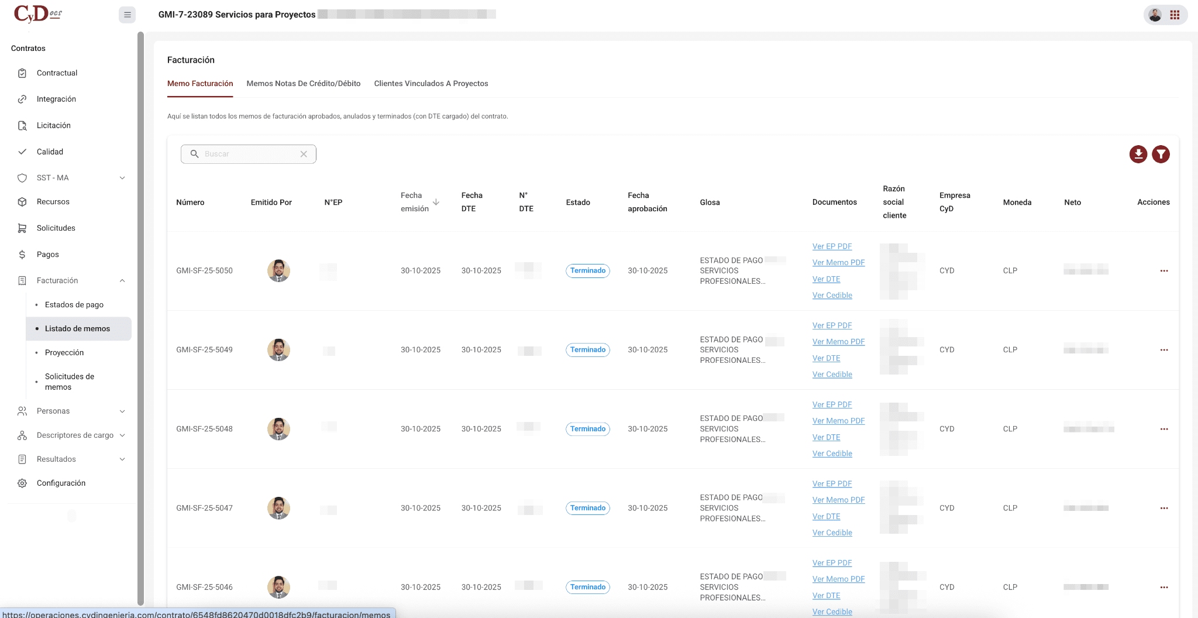Open the apps grid icon

(1175, 15)
